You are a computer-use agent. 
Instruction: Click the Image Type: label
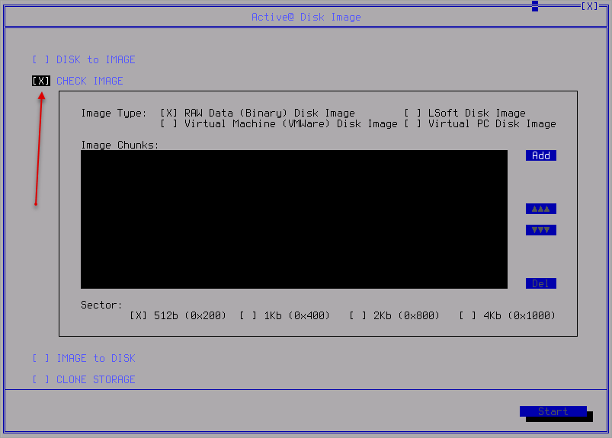tap(114, 113)
